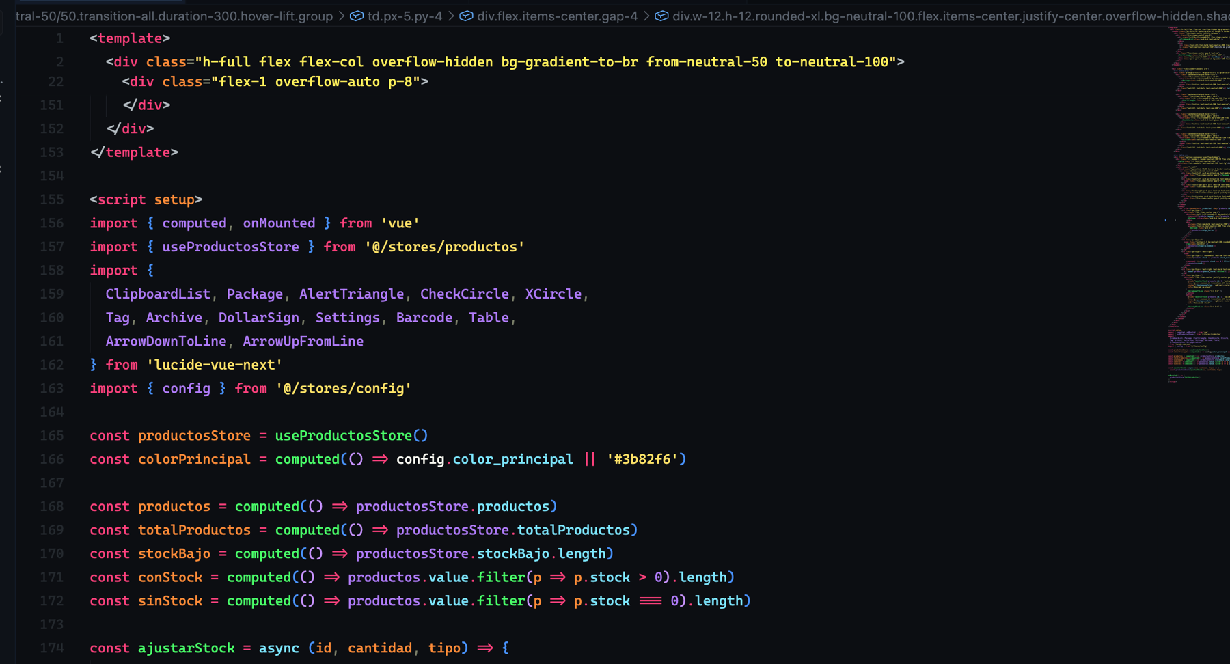1230x664 pixels.
Task: Click the cube icon before div.w-12.h-12 breadcrumb
Action: pyautogui.click(x=661, y=16)
